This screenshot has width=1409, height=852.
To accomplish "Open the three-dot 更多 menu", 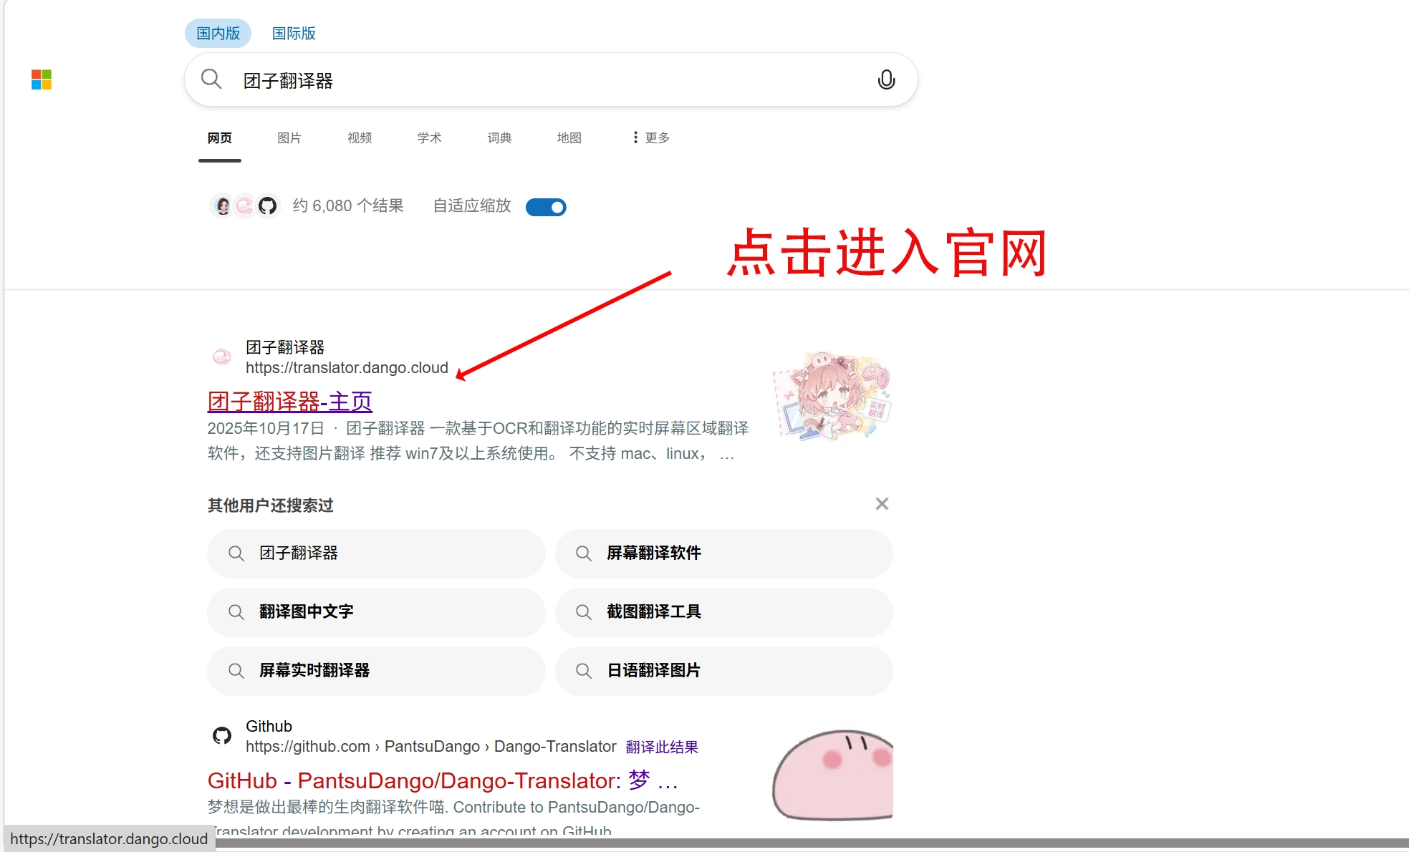I will pos(651,137).
